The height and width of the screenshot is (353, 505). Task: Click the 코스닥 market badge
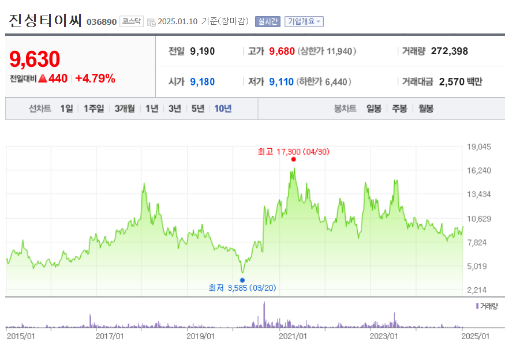[x=132, y=21]
